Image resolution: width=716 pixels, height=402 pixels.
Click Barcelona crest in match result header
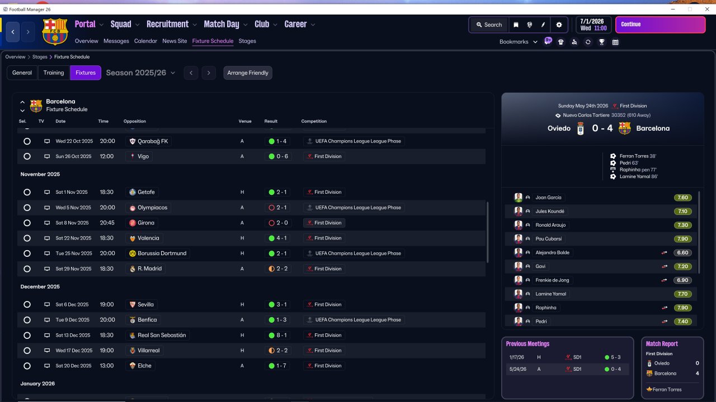pos(625,128)
